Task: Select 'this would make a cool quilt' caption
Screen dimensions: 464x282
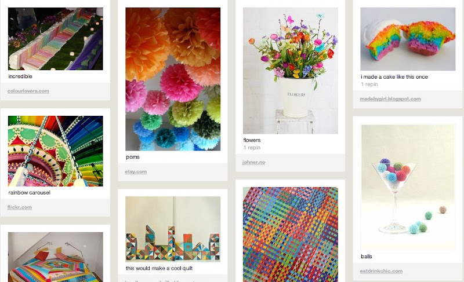Action: coord(159,268)
